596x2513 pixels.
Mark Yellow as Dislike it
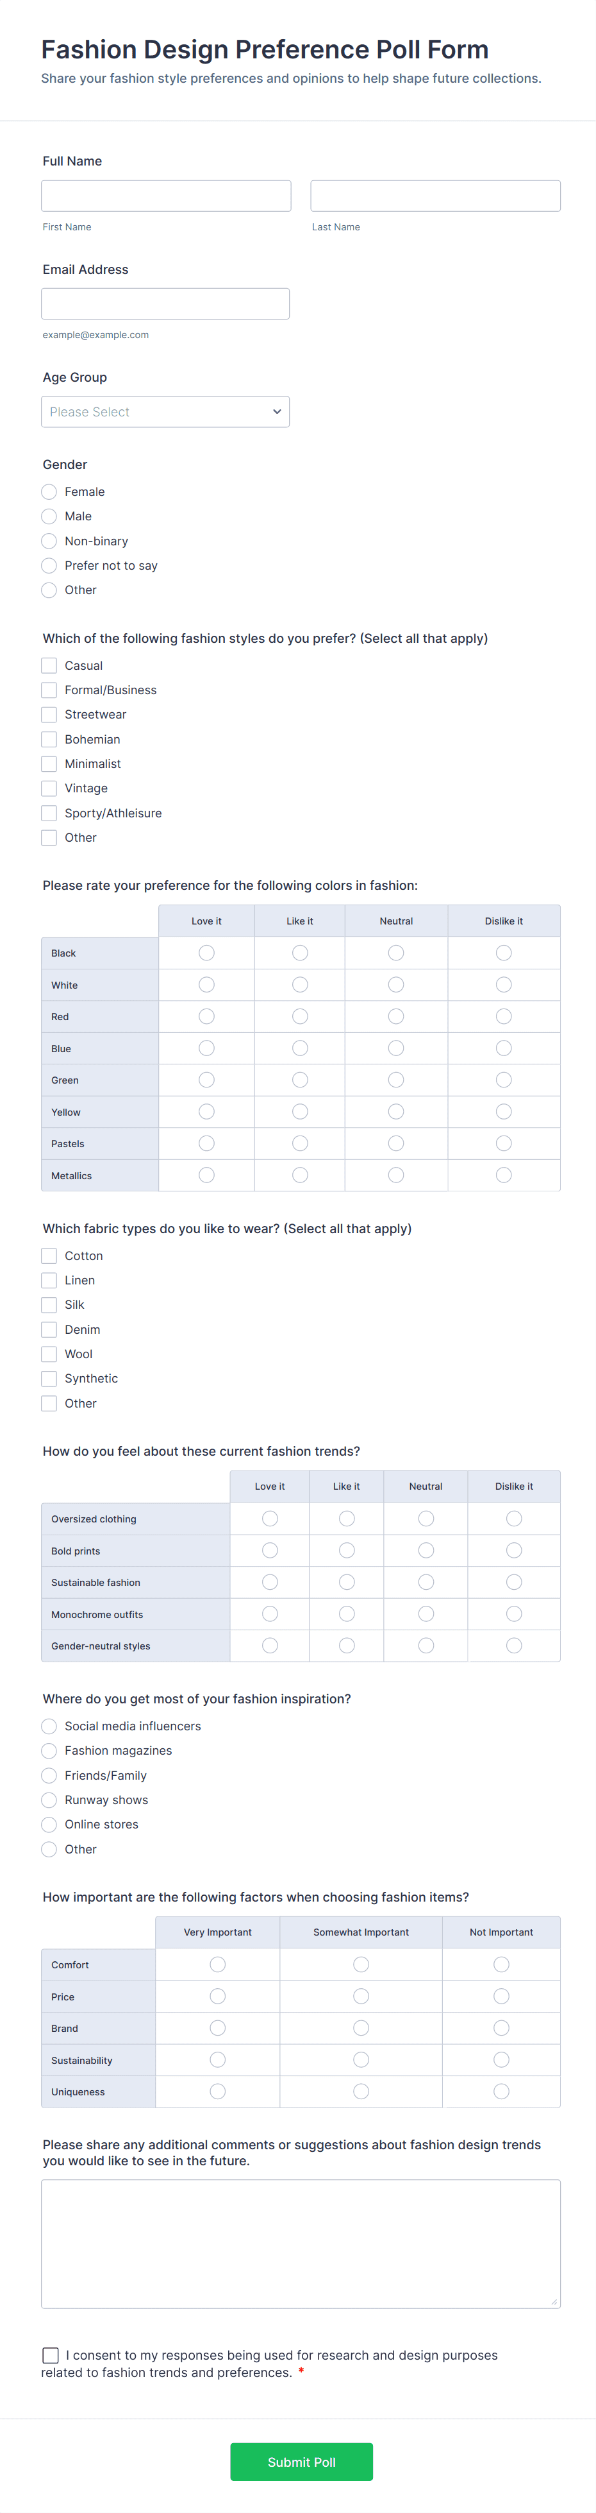504,1112
